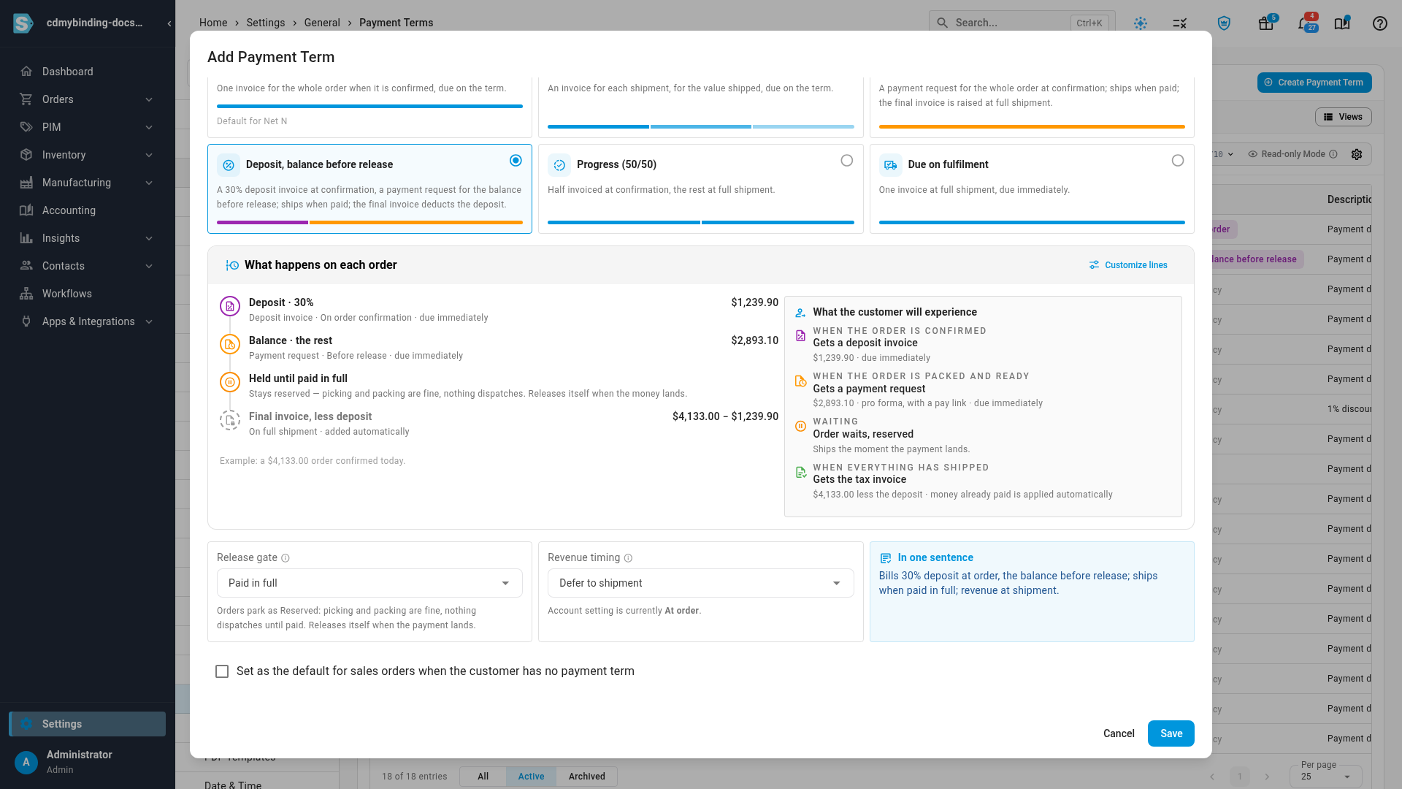Switch to the All tab
This screenshot has height=789, width=1402.
(x=483, y=777)
